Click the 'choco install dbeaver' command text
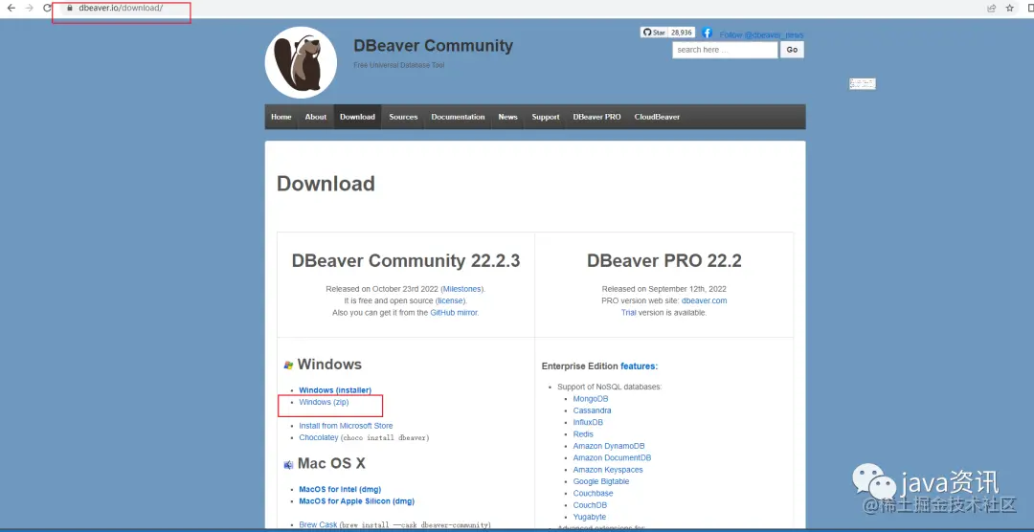This screenshot has width=1034, height=532. (x=385, y=437)
